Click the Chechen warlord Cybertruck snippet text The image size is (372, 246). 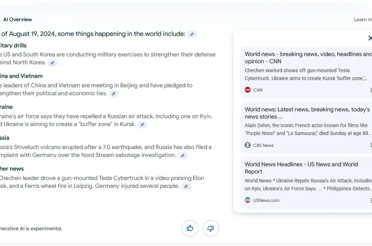click(x=306, y=74)
